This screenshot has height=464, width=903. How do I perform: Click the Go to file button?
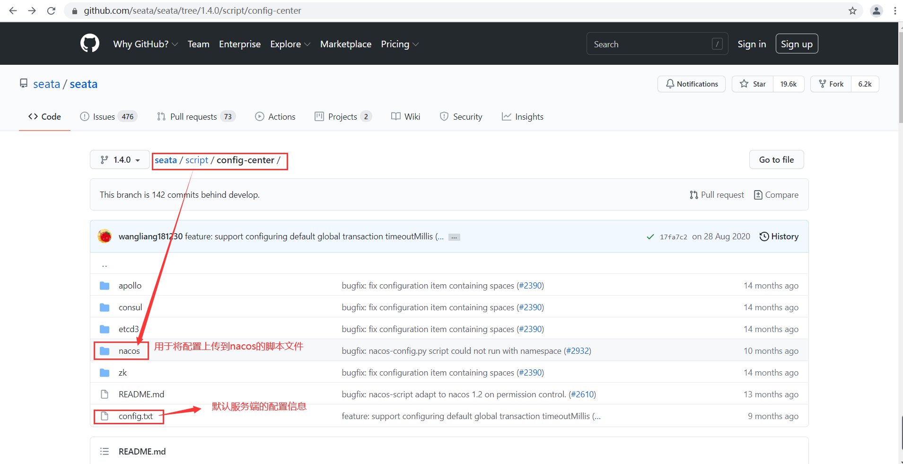point(776,160)
